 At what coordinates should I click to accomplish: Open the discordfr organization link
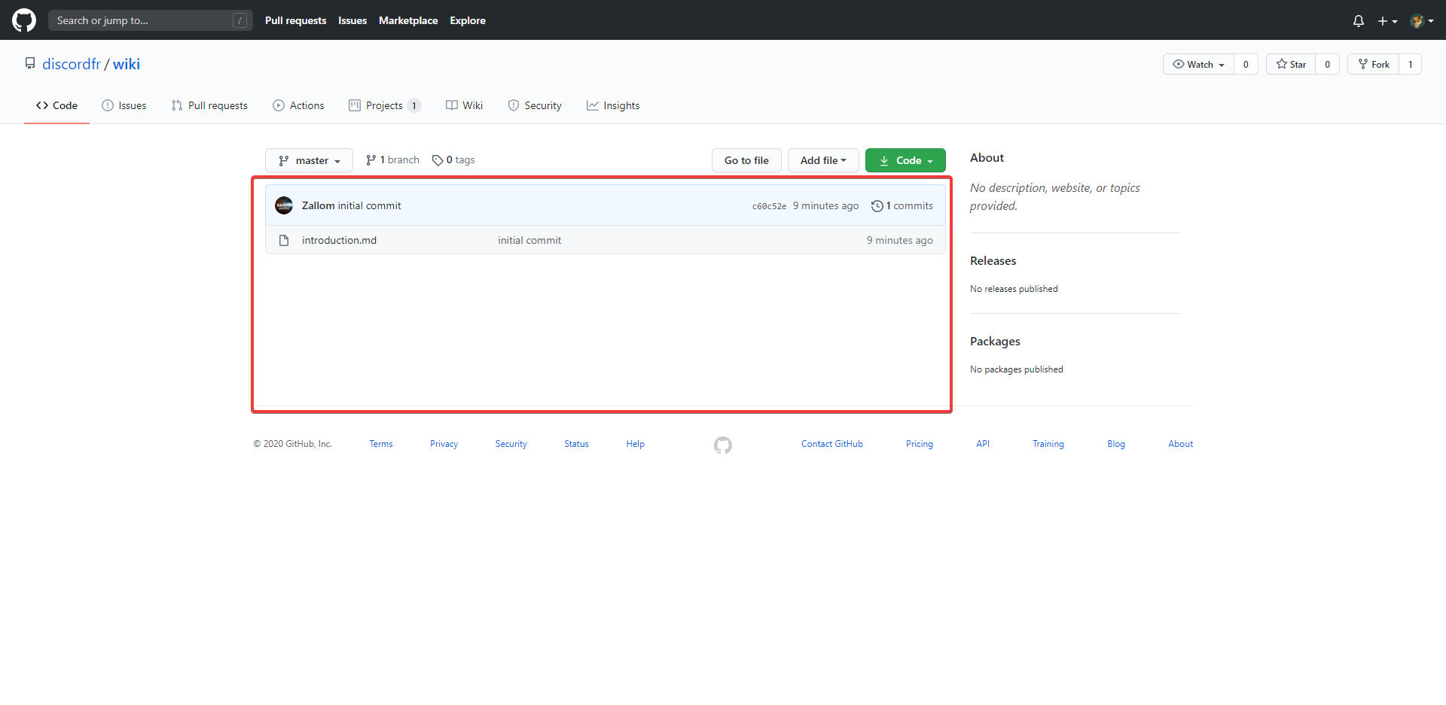coord(72,64)
